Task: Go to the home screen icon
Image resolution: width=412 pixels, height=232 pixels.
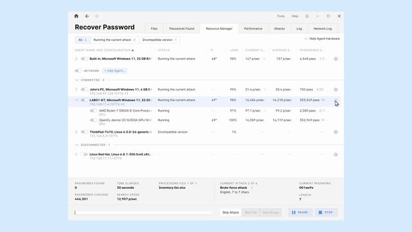Action: (76, 16)
